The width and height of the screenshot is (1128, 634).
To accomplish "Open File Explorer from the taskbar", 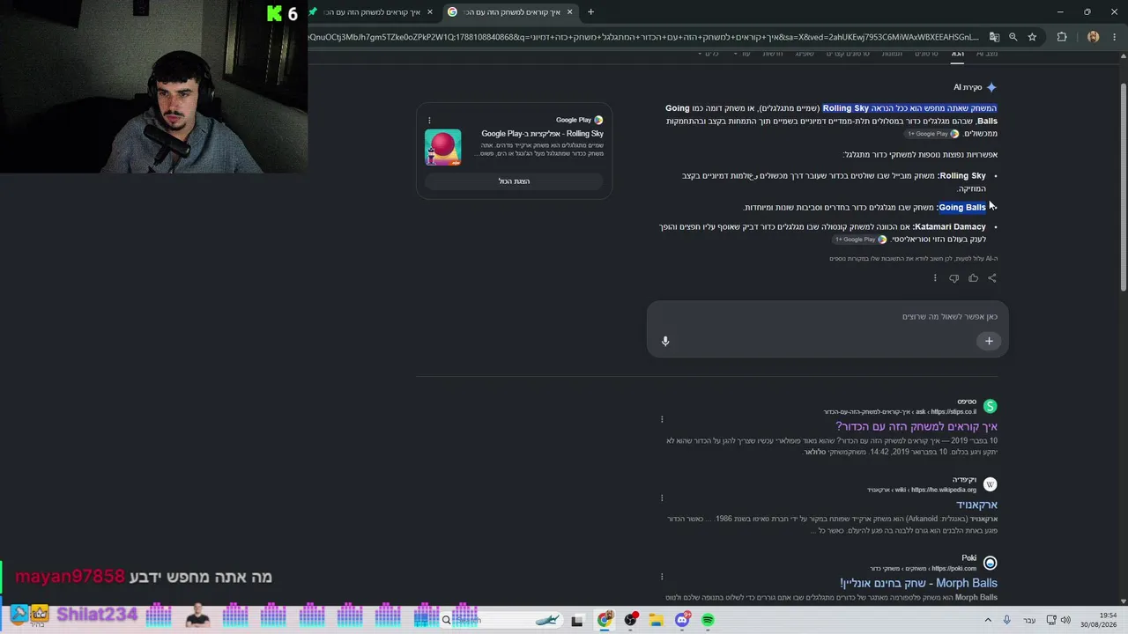I will [657, 621].
